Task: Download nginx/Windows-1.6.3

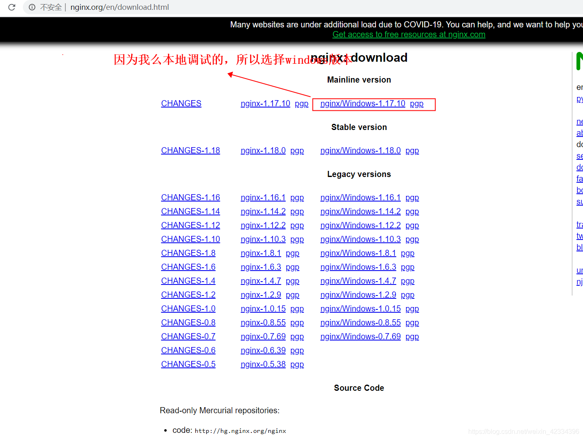Action: [x=358, y=267]
